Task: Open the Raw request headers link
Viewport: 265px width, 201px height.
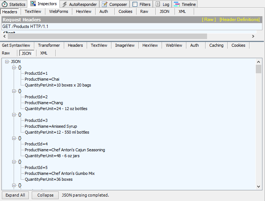Action: tap(209, 20)
